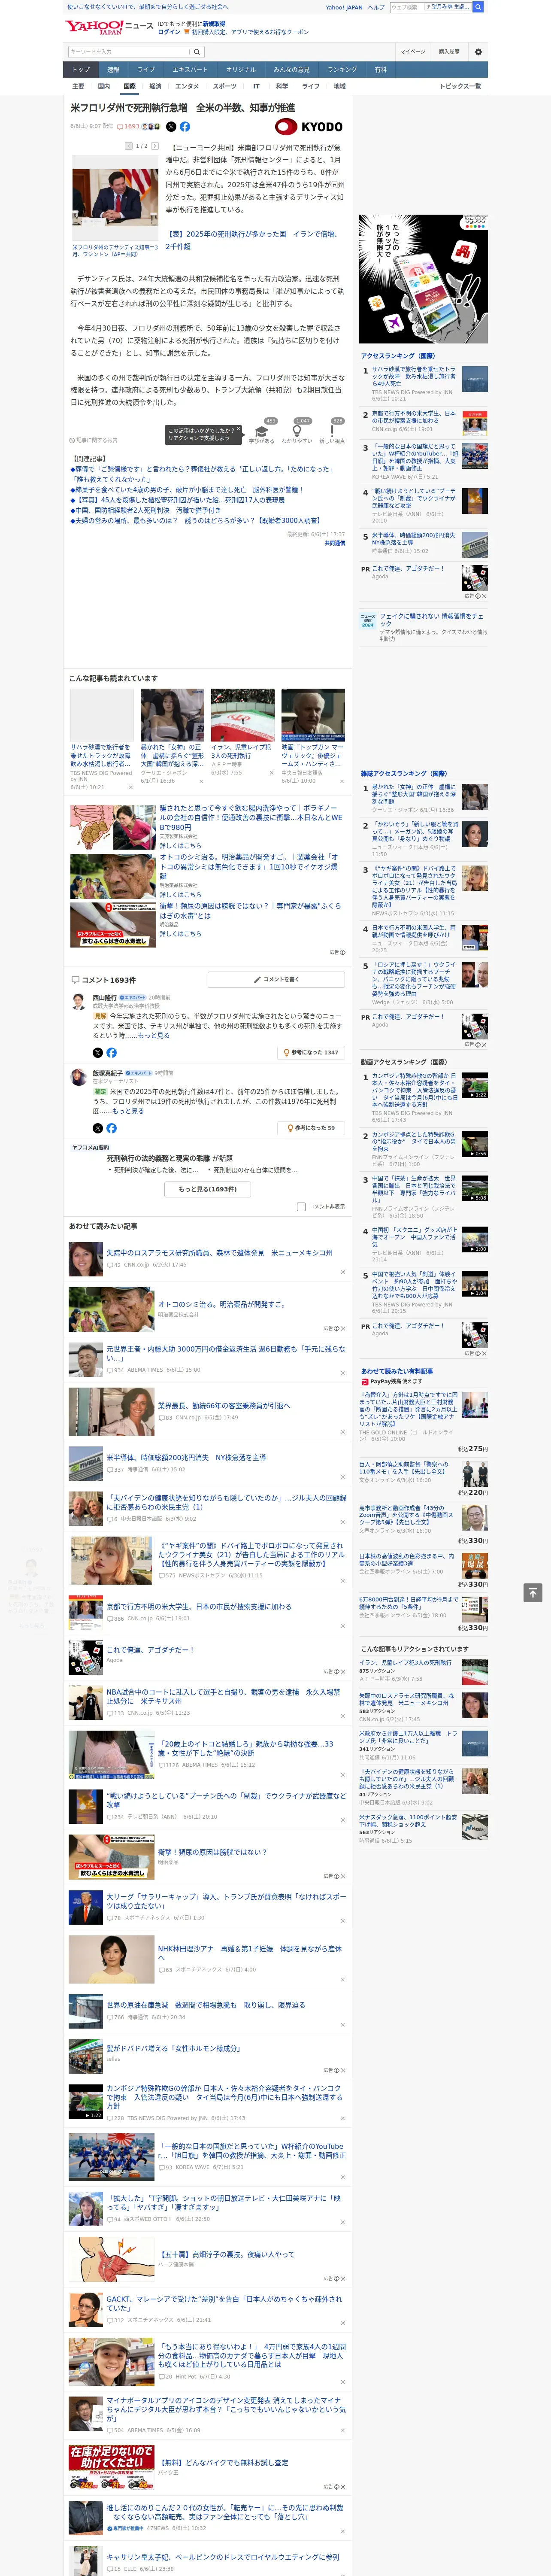The height and width of the screenshot is (2576, 551).
Task: Focus the keyword search input field
Action: (129, 51)
